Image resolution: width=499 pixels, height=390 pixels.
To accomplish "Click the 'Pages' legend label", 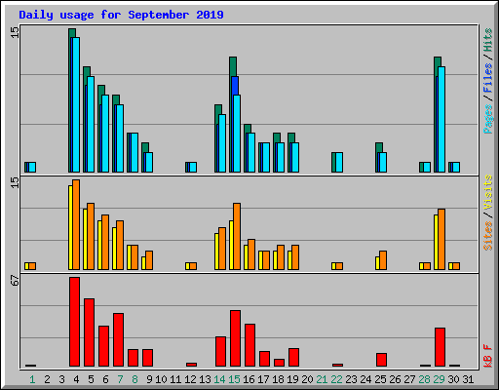I will point(487,119).
